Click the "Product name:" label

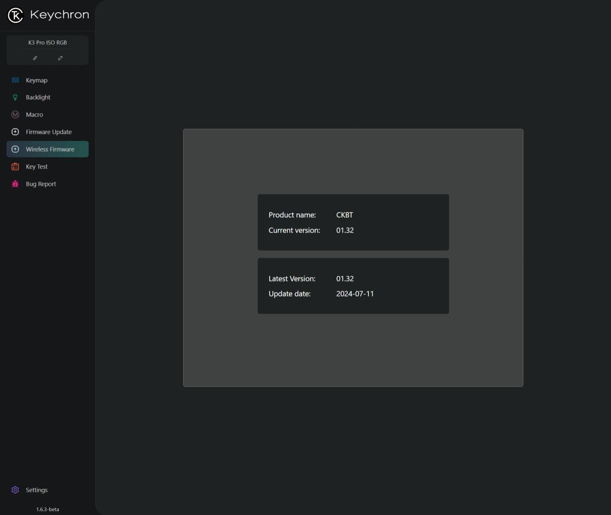292,215
